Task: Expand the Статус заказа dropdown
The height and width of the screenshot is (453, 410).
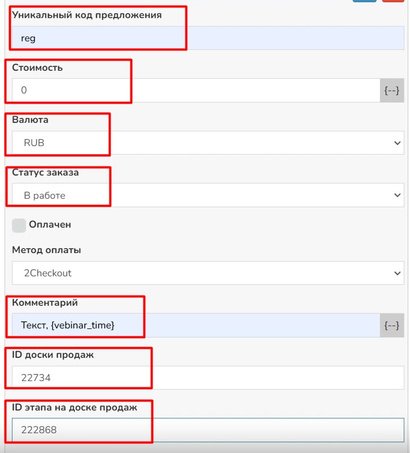Action: coord(208,195)
